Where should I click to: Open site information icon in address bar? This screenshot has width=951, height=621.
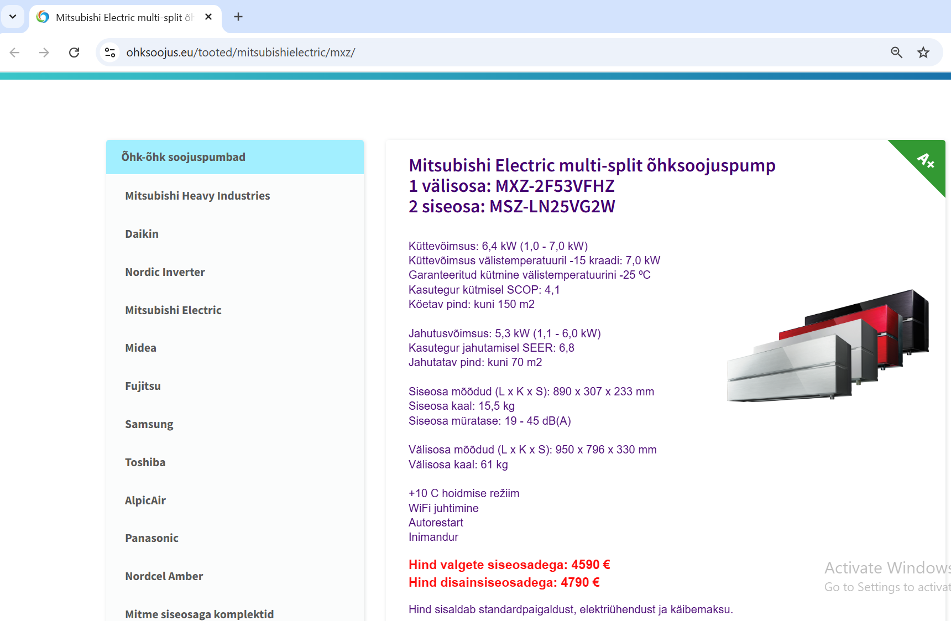tap(110, 53)
